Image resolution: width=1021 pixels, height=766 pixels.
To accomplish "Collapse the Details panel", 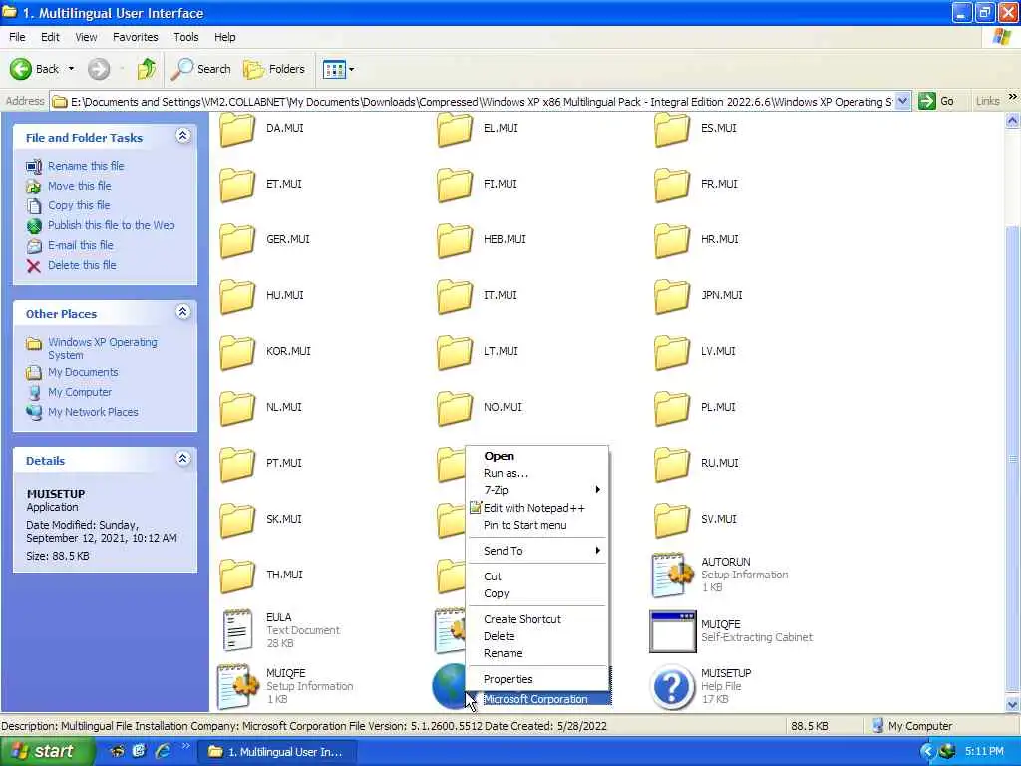I will click(x=183, y=459).
